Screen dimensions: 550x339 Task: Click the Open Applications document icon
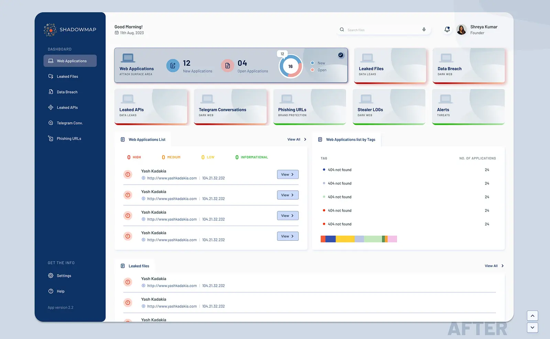228,66
